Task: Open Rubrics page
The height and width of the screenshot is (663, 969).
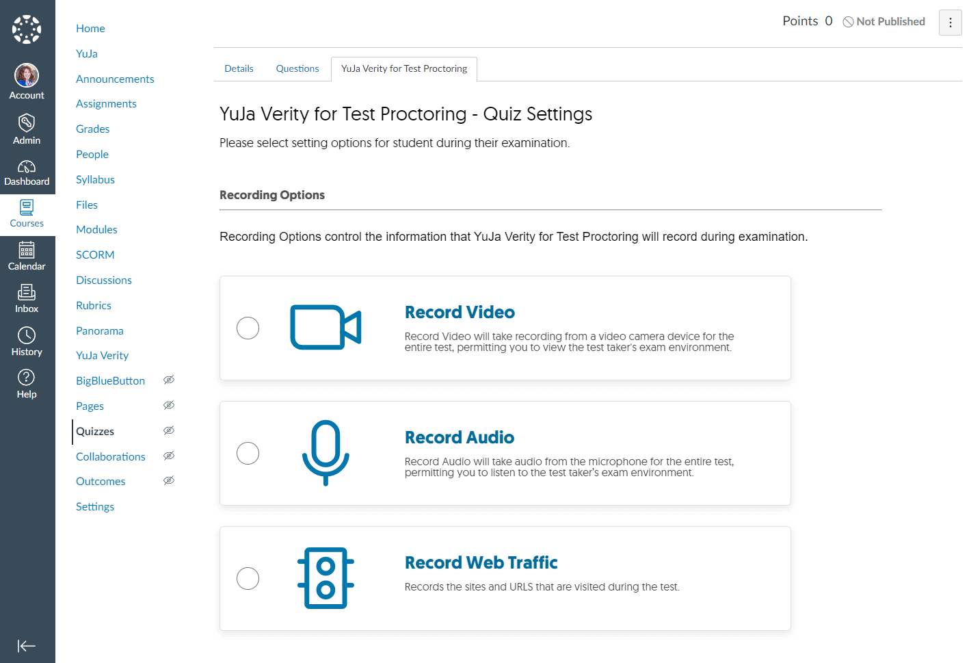Action: pyautogui.click(x=94, y=305)
